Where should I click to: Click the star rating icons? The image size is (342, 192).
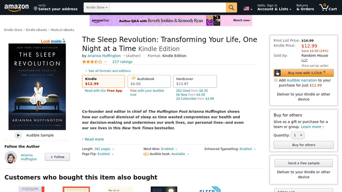point(92,62)
